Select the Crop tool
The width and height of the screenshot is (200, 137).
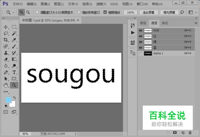(5, 40)
